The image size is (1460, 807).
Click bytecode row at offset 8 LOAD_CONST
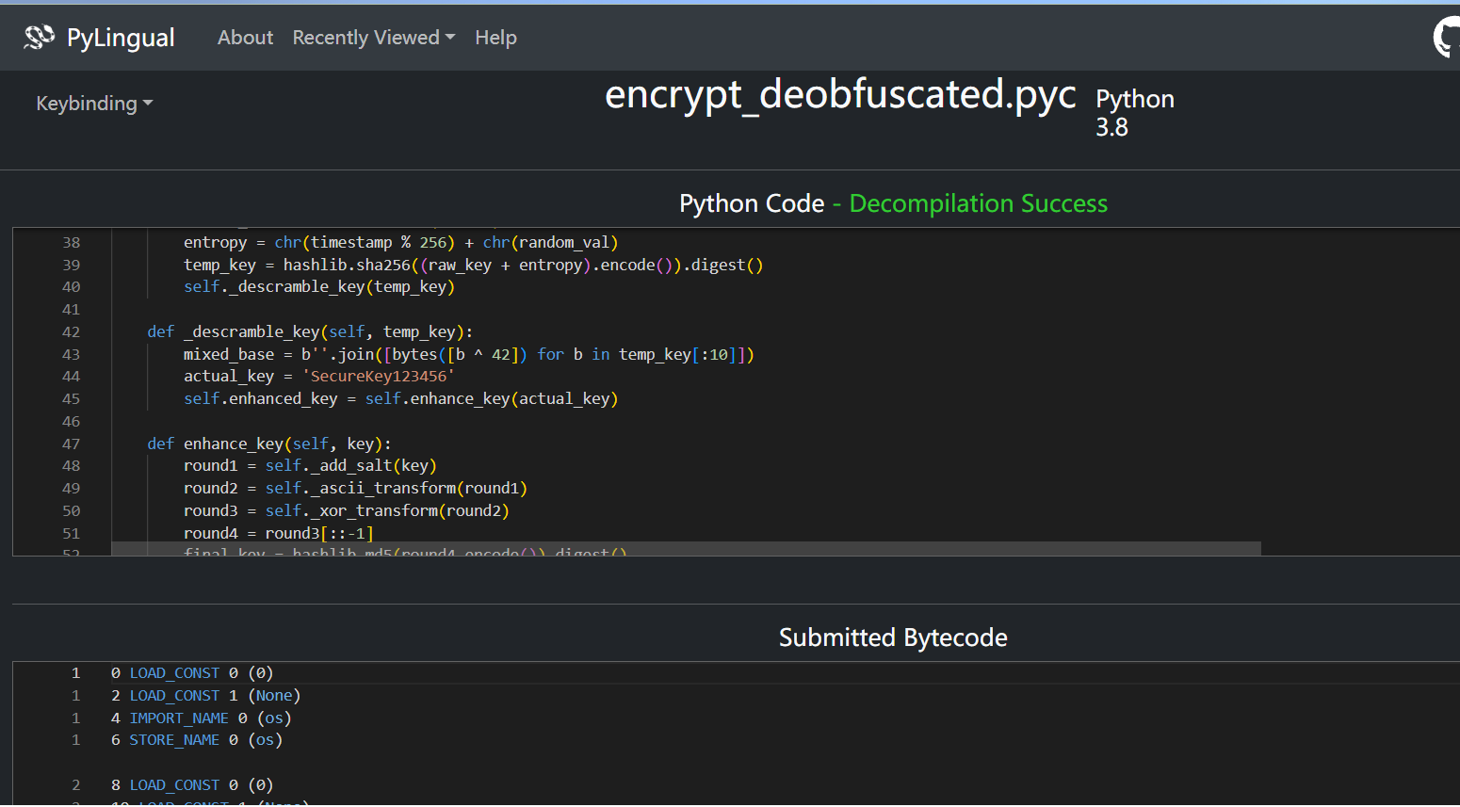pyautogui.click(x=192, y=785)
